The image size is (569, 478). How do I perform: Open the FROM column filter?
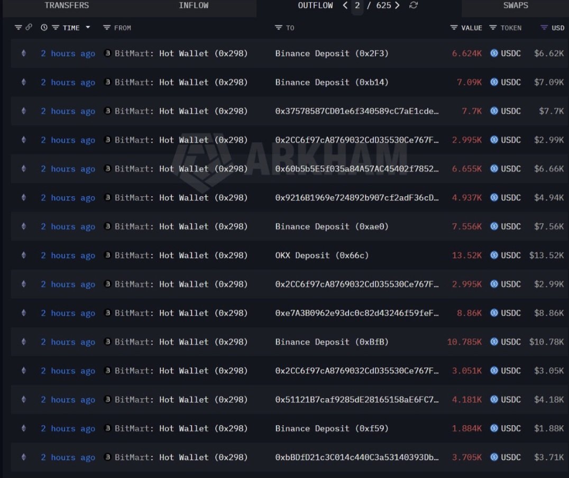click(106, 27)
